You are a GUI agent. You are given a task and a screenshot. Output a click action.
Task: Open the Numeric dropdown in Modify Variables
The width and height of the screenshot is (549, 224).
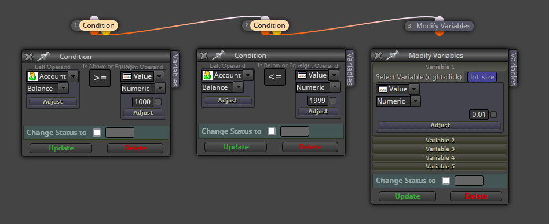point(415,101)
